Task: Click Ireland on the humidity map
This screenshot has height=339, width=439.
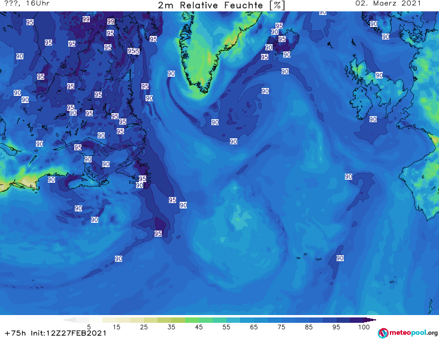Action: pos(360,104)
